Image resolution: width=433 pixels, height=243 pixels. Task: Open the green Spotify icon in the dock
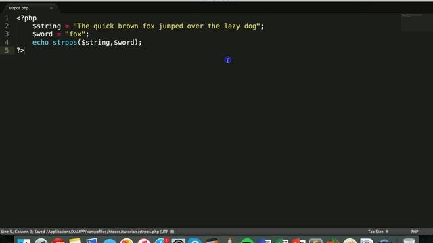[x=247, y=241]
